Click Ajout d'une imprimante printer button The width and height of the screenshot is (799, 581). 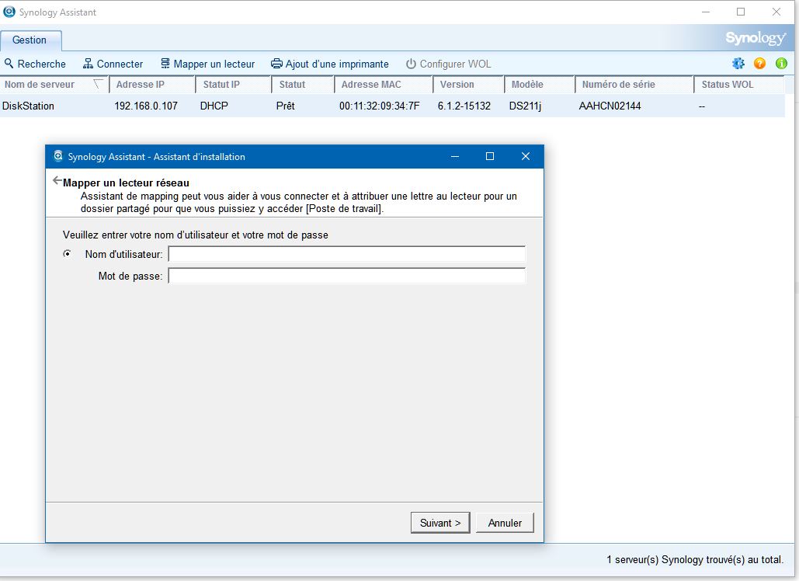click(330, 64)
